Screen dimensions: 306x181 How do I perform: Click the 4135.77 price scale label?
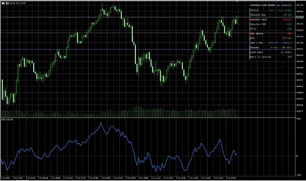(300, 111)
